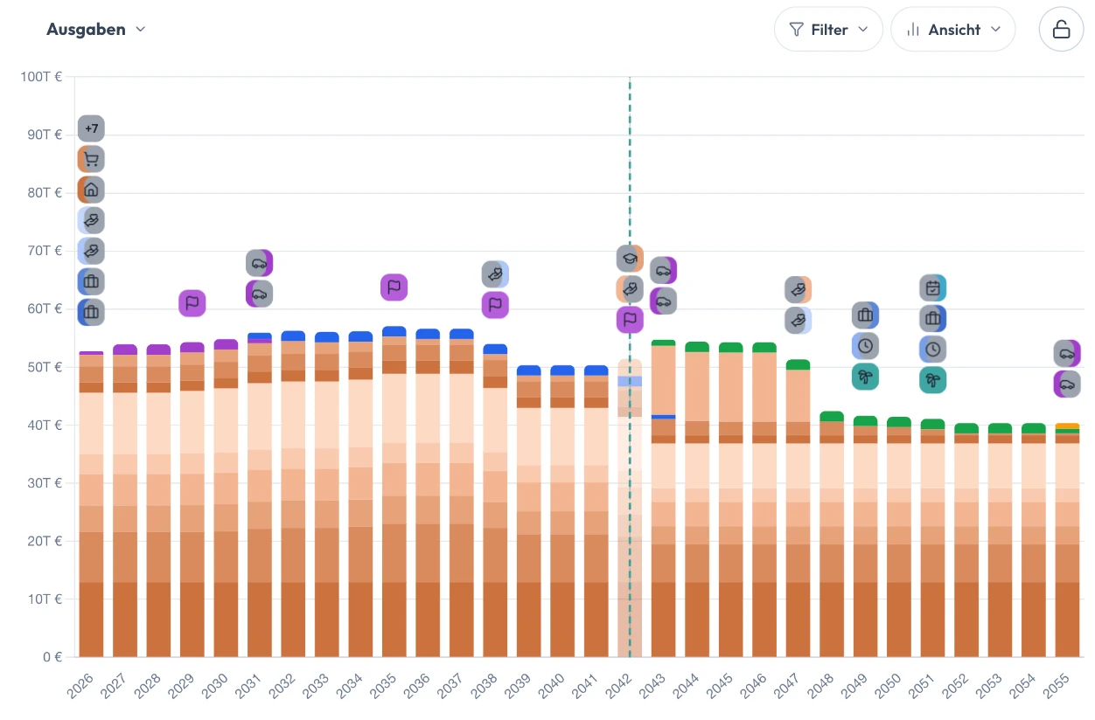Click the lower car icon above 2043
This screenshot has width=1095, height=720.
(x=664, y=301)
